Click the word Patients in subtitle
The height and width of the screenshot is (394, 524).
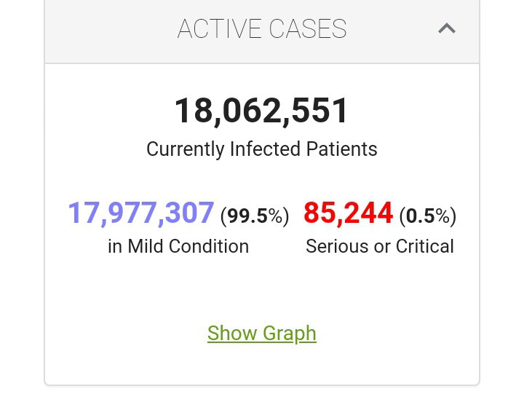[x=342, y=149]
